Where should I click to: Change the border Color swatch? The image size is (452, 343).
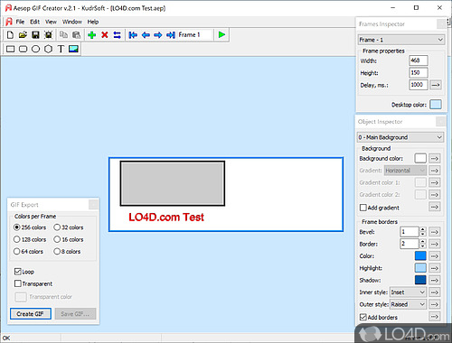point(420,255)
